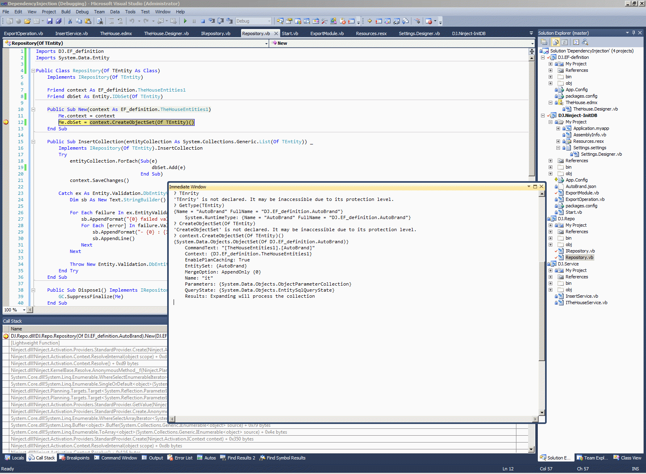The height and width of the screenshot is (474, 646).
Task: Open the New method dropdown
Action: [532, 43]
